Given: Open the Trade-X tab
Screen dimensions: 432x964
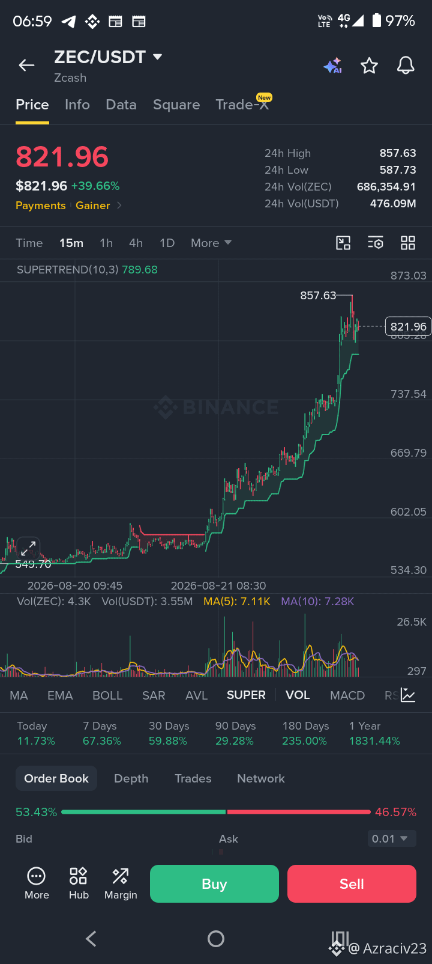Looking at the screenshot, I should [242, 105].
